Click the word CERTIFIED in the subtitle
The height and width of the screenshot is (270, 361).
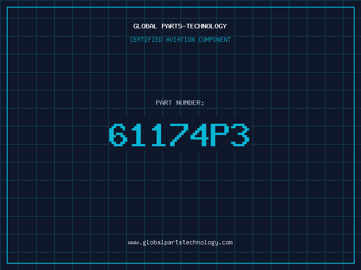click(146, 40)
